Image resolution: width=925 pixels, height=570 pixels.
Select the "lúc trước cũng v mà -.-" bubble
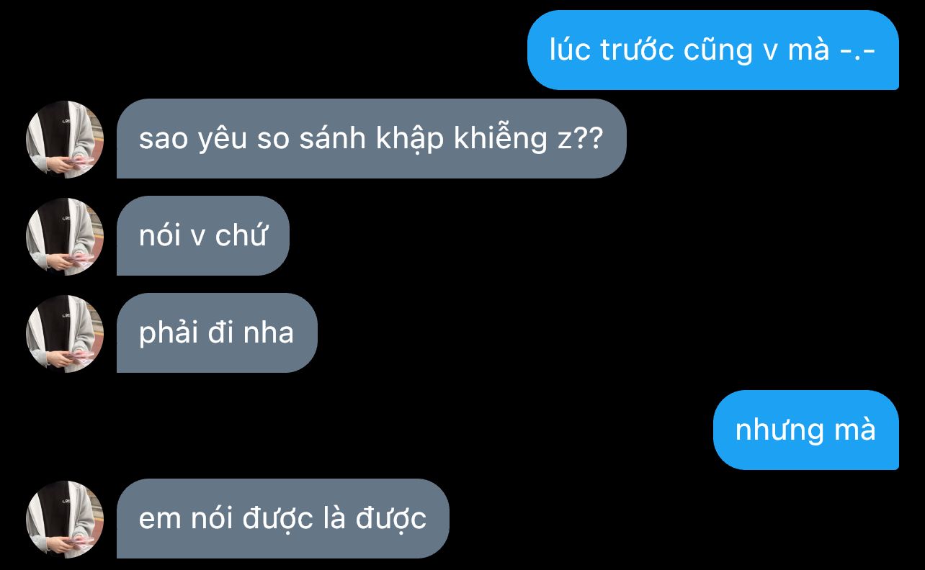coord(713,50)
